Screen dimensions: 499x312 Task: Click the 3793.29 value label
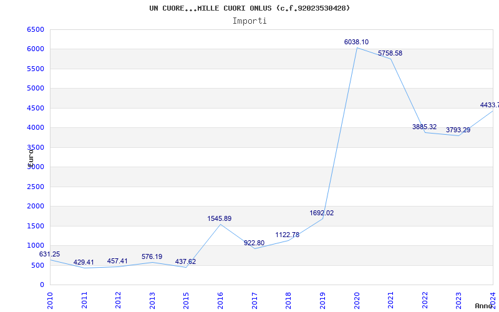pyautogui.click(x=458, y=130)
